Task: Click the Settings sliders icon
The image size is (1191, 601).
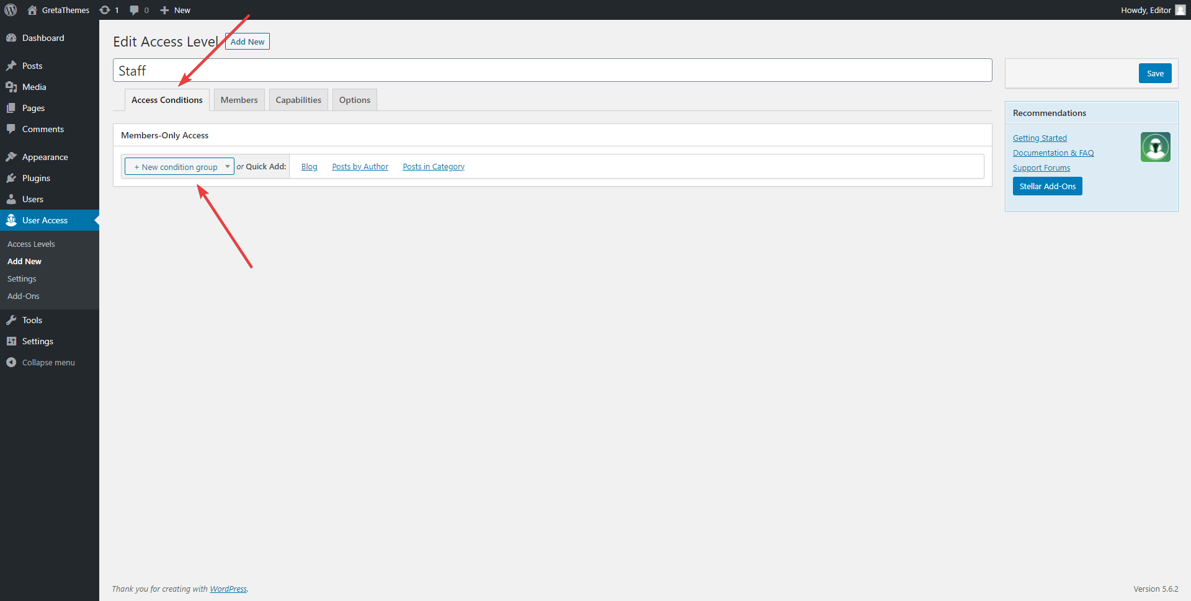Action: (x=11, y=341)
